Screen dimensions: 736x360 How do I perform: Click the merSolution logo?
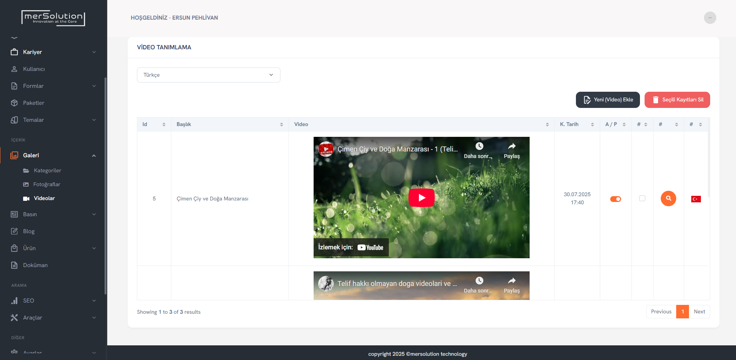point(53,18)
